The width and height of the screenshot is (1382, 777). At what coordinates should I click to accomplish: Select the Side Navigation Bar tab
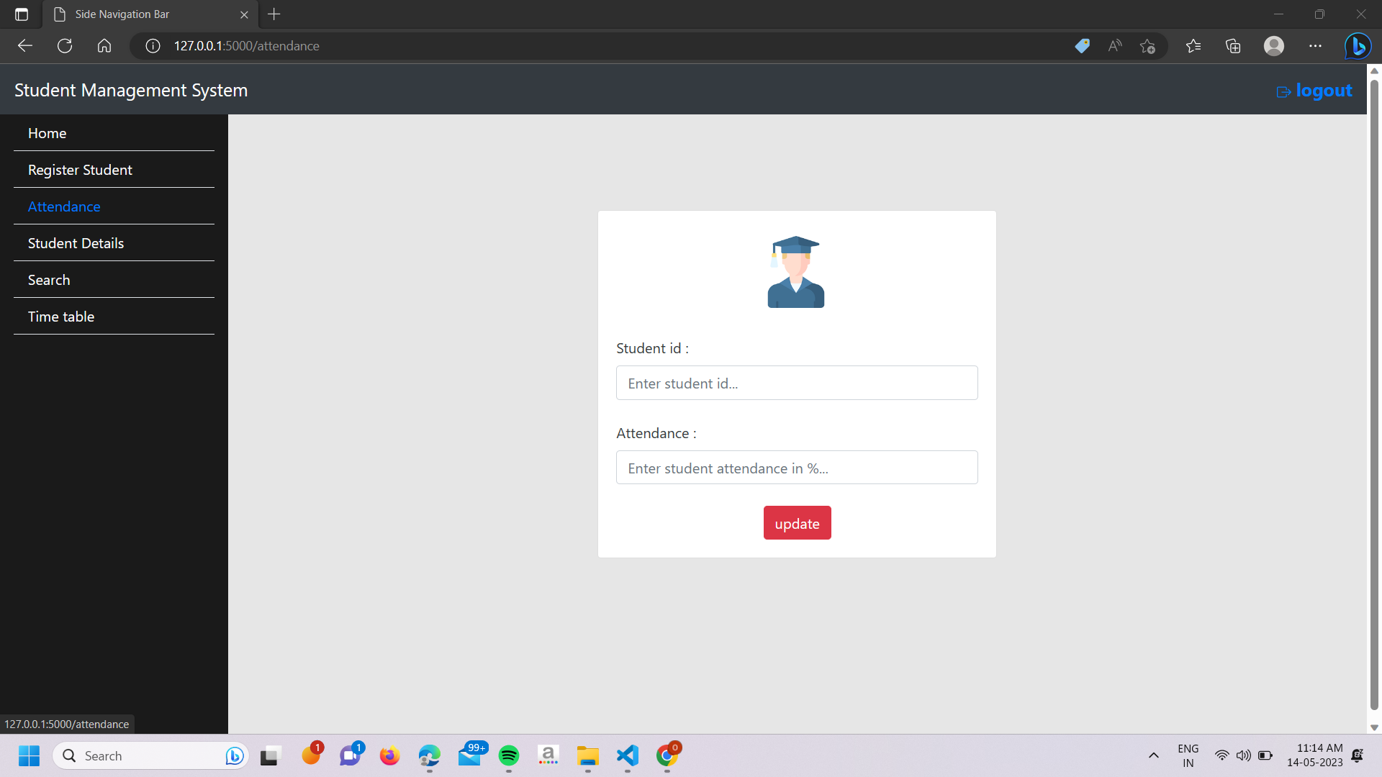pos(122,14)
